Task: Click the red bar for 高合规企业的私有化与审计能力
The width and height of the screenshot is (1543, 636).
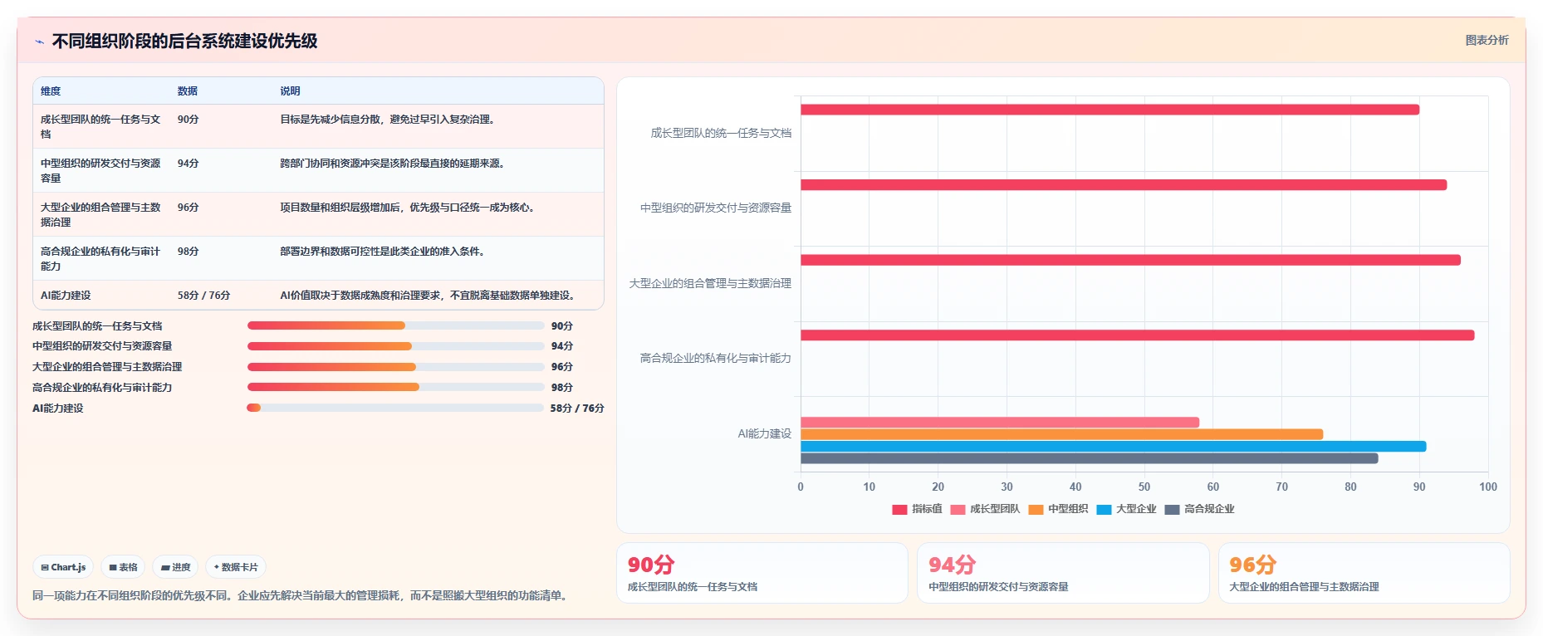Action: point(1137,335)
